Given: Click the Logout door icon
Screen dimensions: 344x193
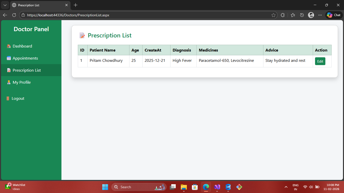Looking at the screenshot, I should tap(8, 99).
